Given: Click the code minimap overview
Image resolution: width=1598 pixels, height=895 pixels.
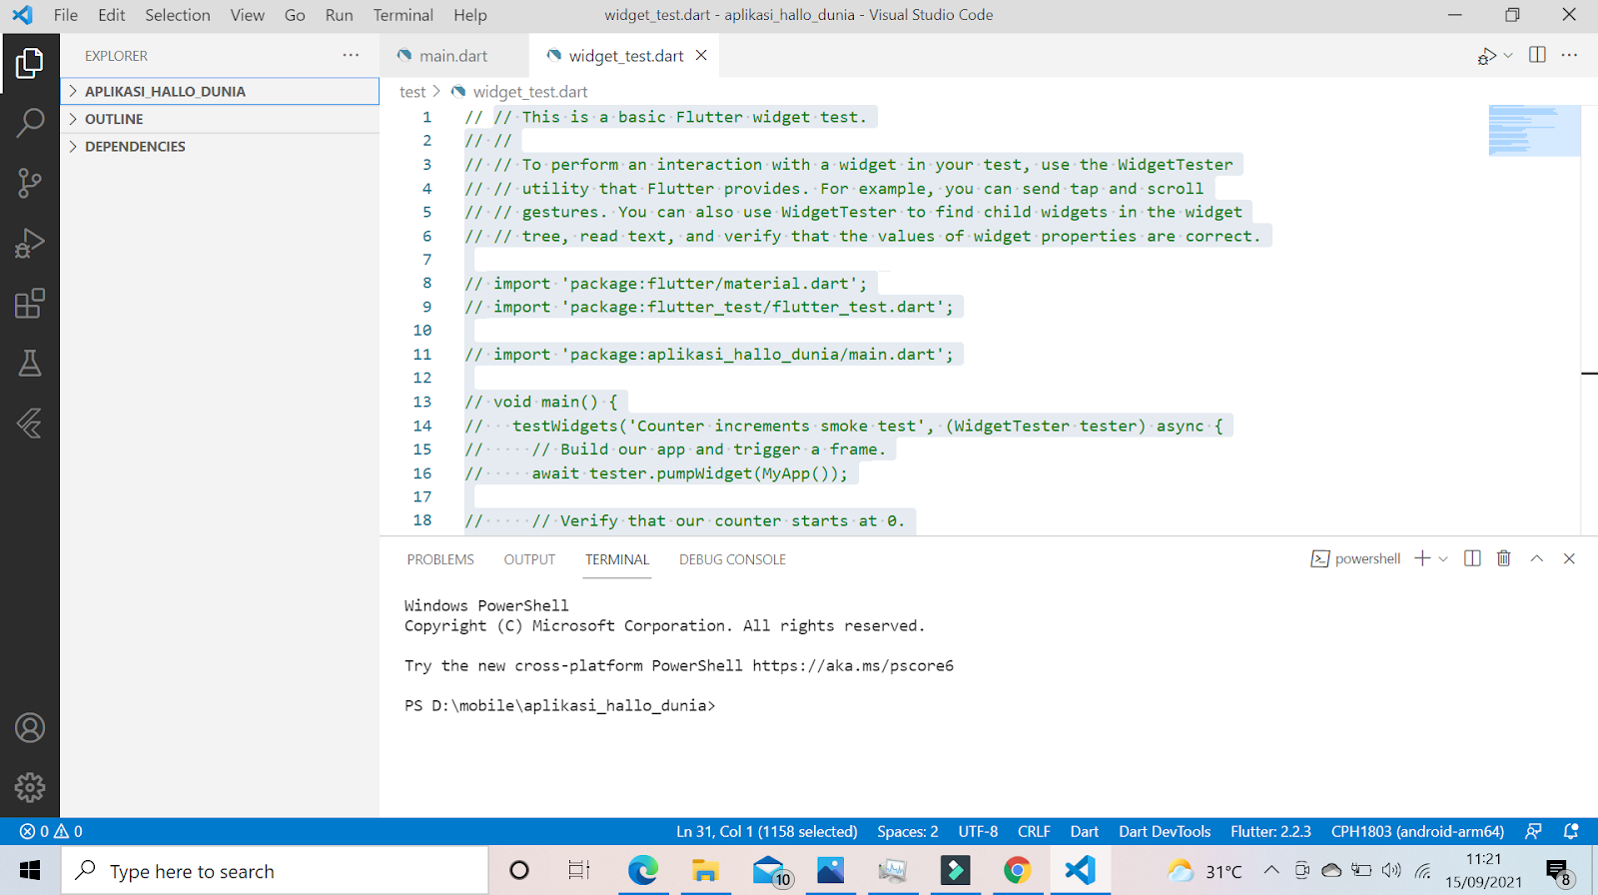Looking at the screenshot, I should coord(1534,131).
